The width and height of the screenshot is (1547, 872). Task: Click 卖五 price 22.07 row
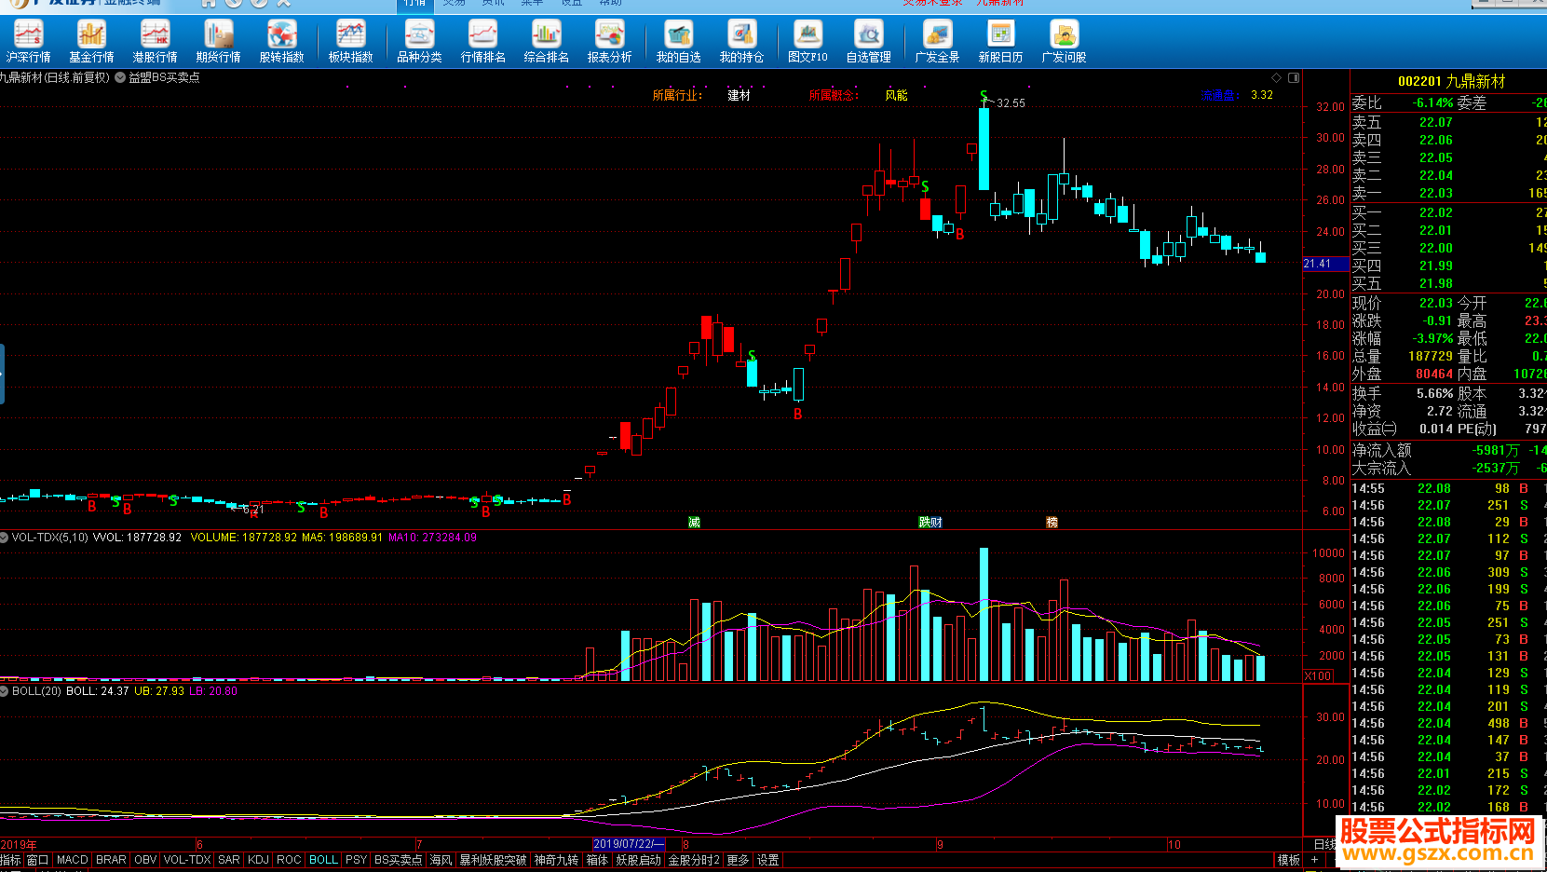pyautogui.click(x=1448, y=122)
